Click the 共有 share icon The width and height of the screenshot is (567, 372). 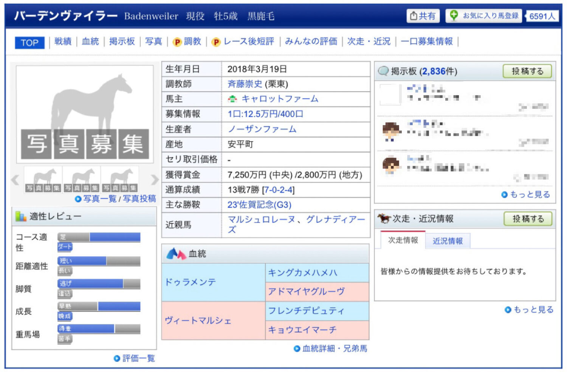click(x=414, y=16)
